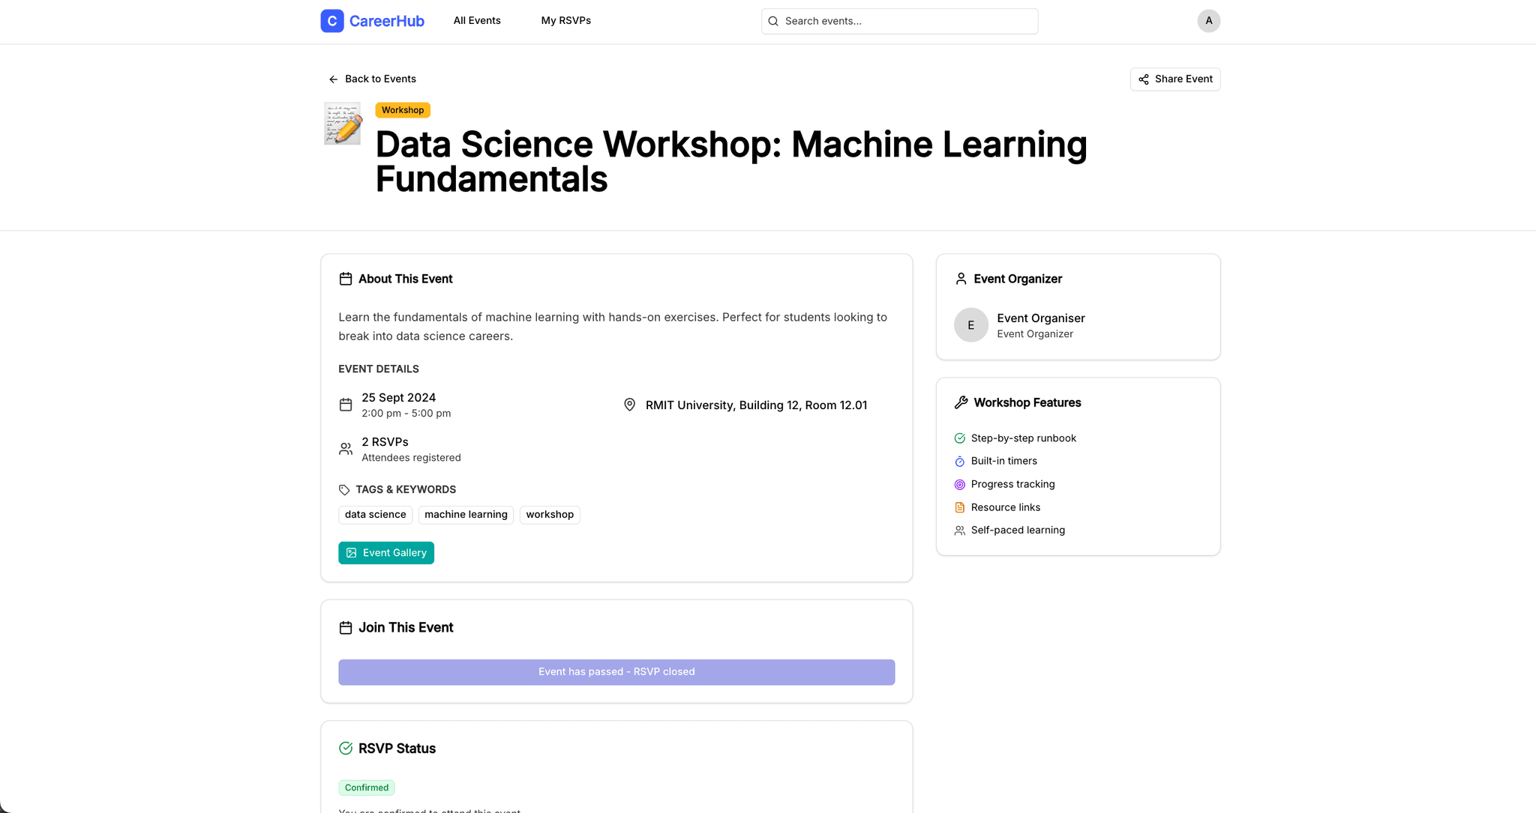Click the wrench icon in Workshop Features
The image size is (1536, 813).
pos(961,402)
